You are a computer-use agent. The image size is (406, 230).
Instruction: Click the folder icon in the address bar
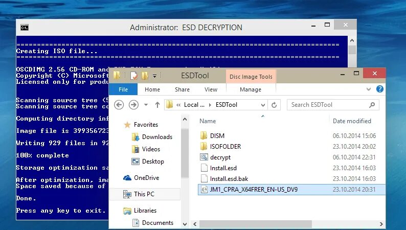tap(170, 104)
